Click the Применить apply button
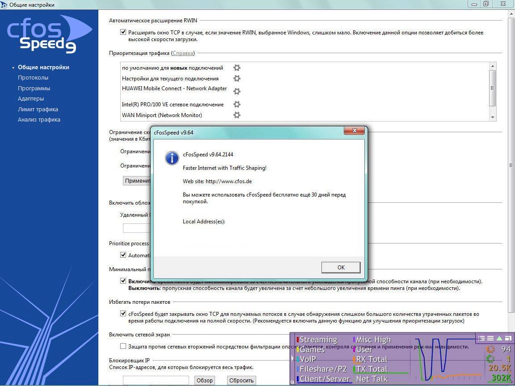Screen dimensions: 515x386 point(137,180)
